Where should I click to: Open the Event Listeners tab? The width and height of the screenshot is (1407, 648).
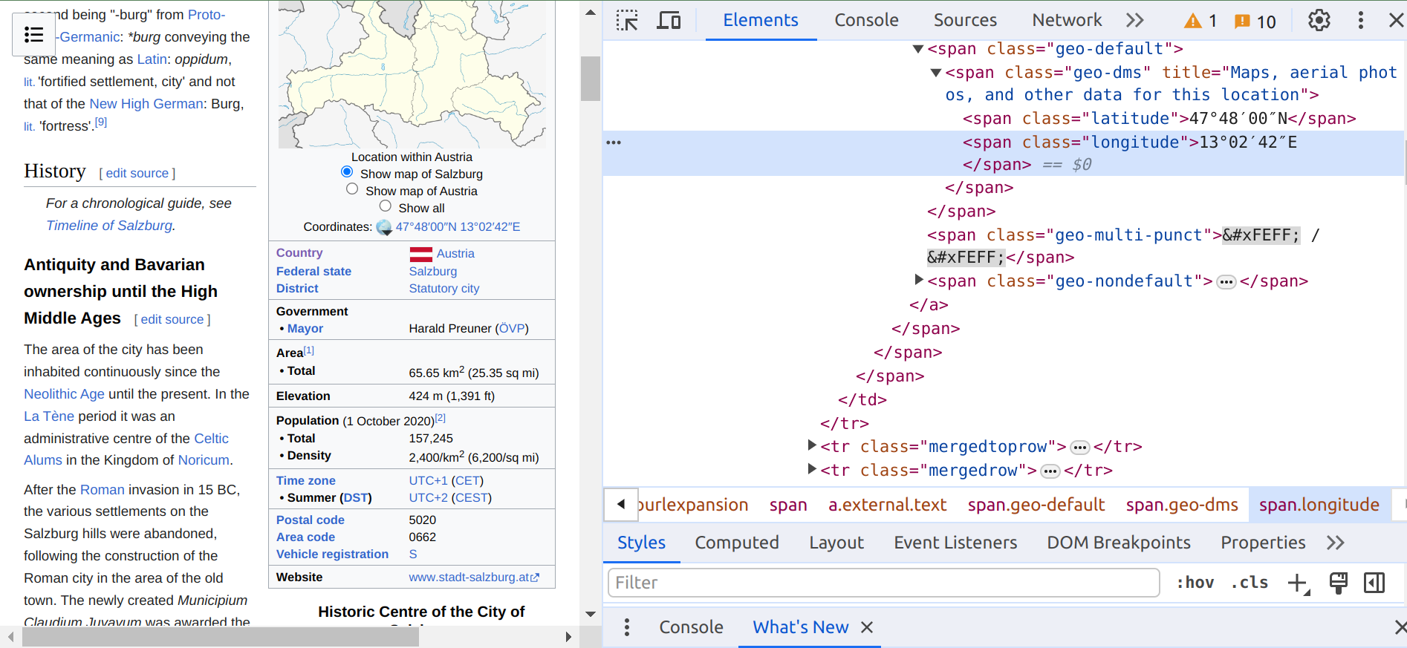pyautogui.click(x=955, y=543)
